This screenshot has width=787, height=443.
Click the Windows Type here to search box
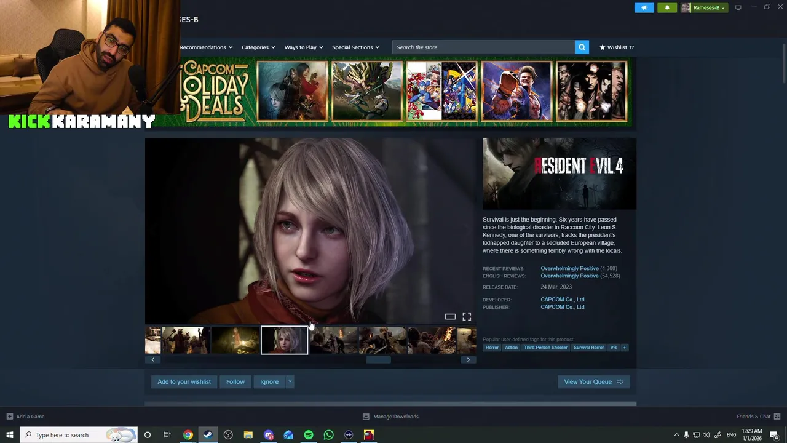coord(79,435)
